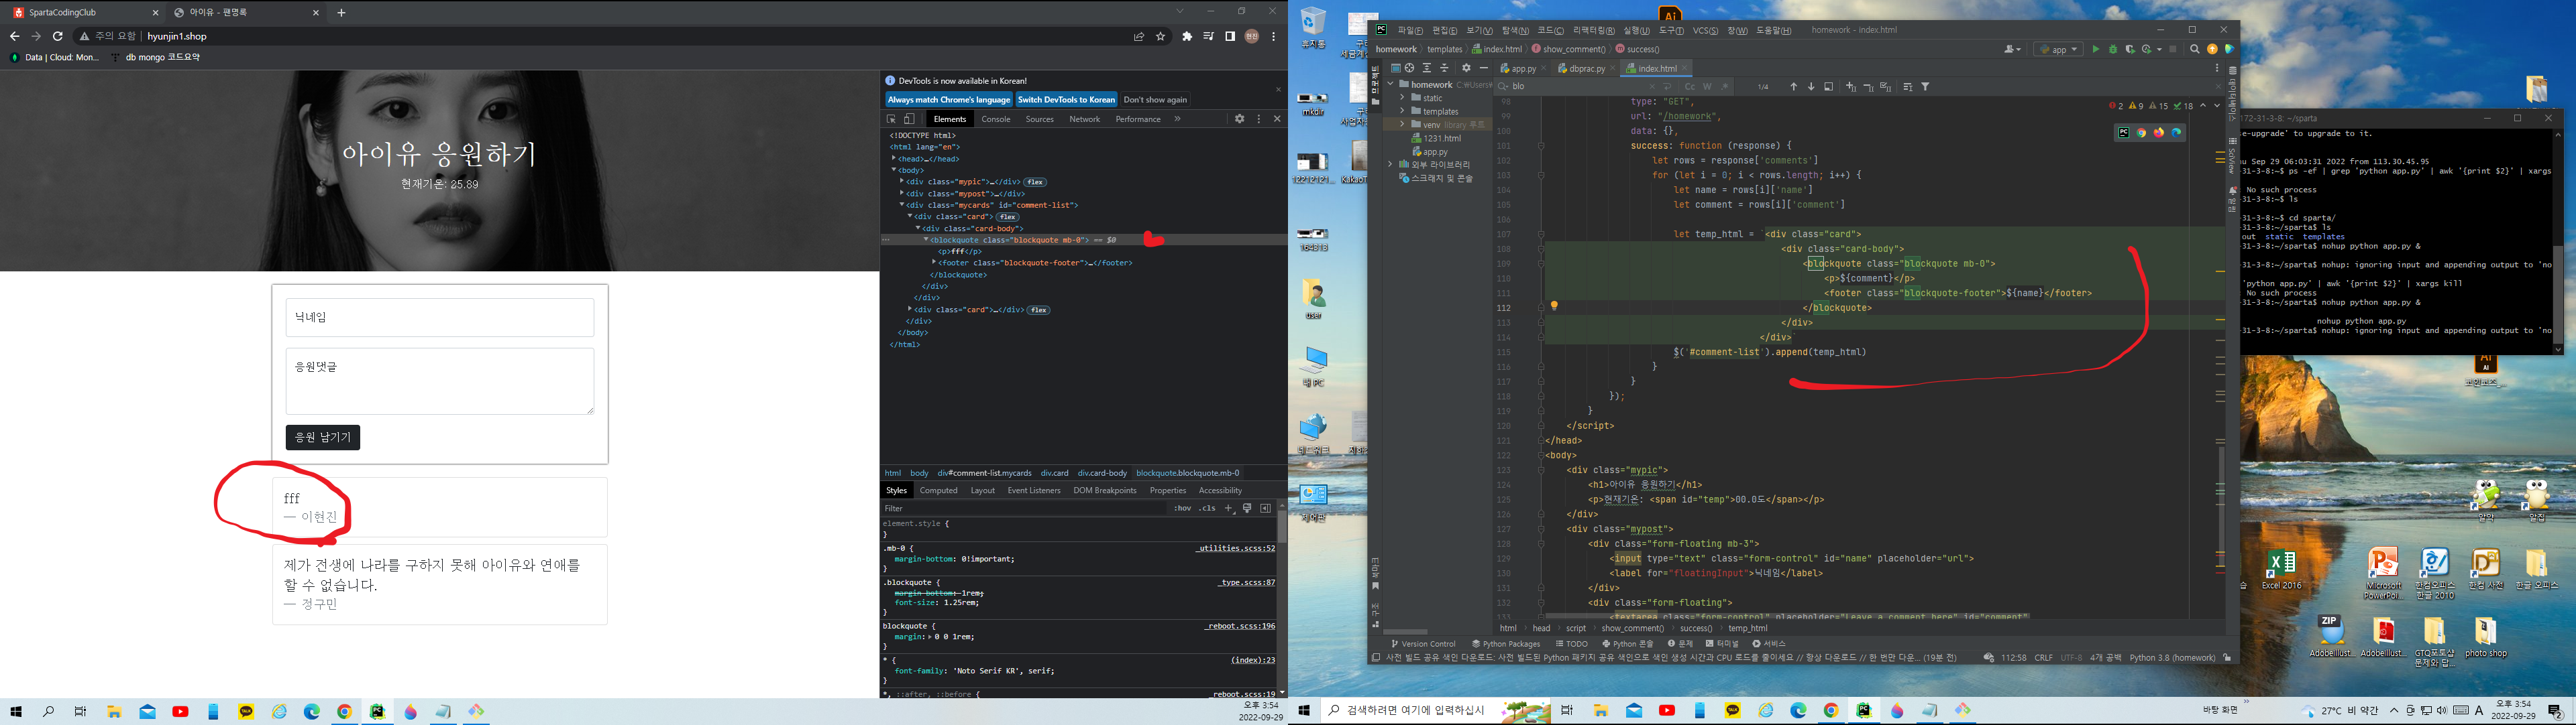The width and height of the screenshot is (2576, 725).
Task: Click the 응원 남기기 button
Action: 323,438
